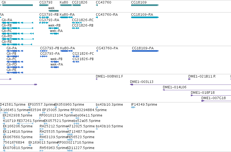Click the DME1-007G18 BAC clone
The height and width of the screenshot is (152, 231).
(x=213, y=98)
